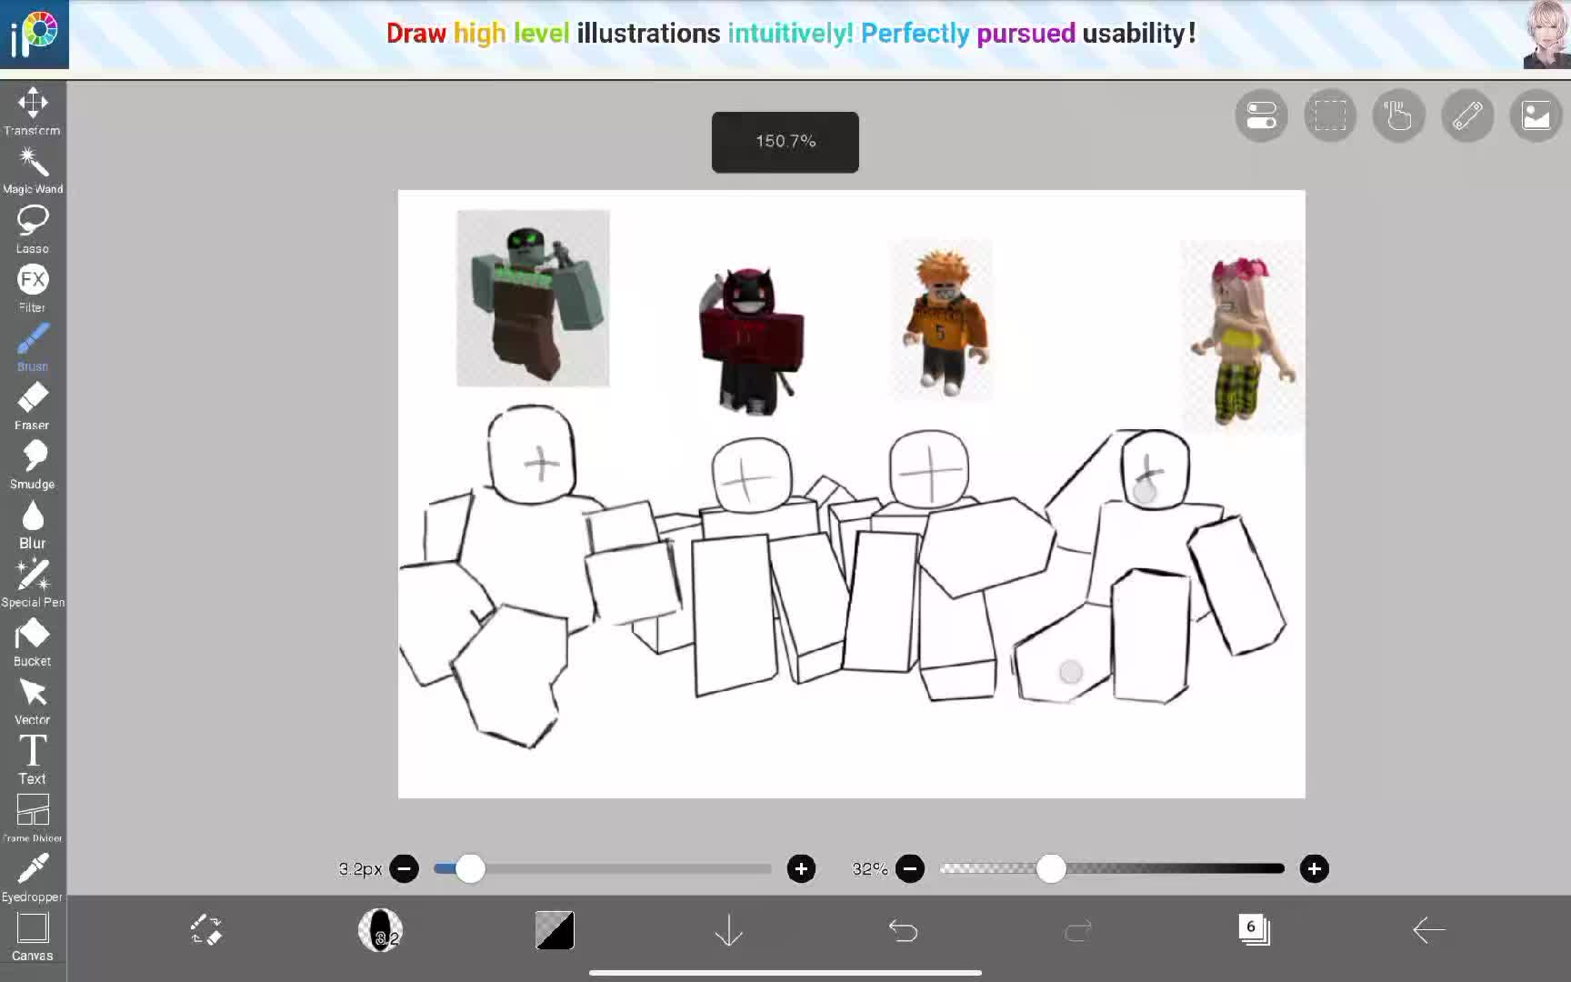Select the Text tool
1571x982 pixels.
click(33, 760)
